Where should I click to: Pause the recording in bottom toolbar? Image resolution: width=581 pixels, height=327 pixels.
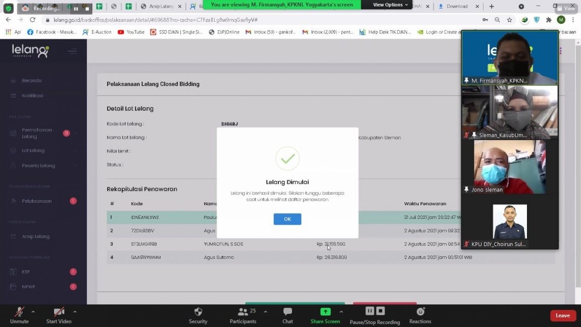(370, 311)
